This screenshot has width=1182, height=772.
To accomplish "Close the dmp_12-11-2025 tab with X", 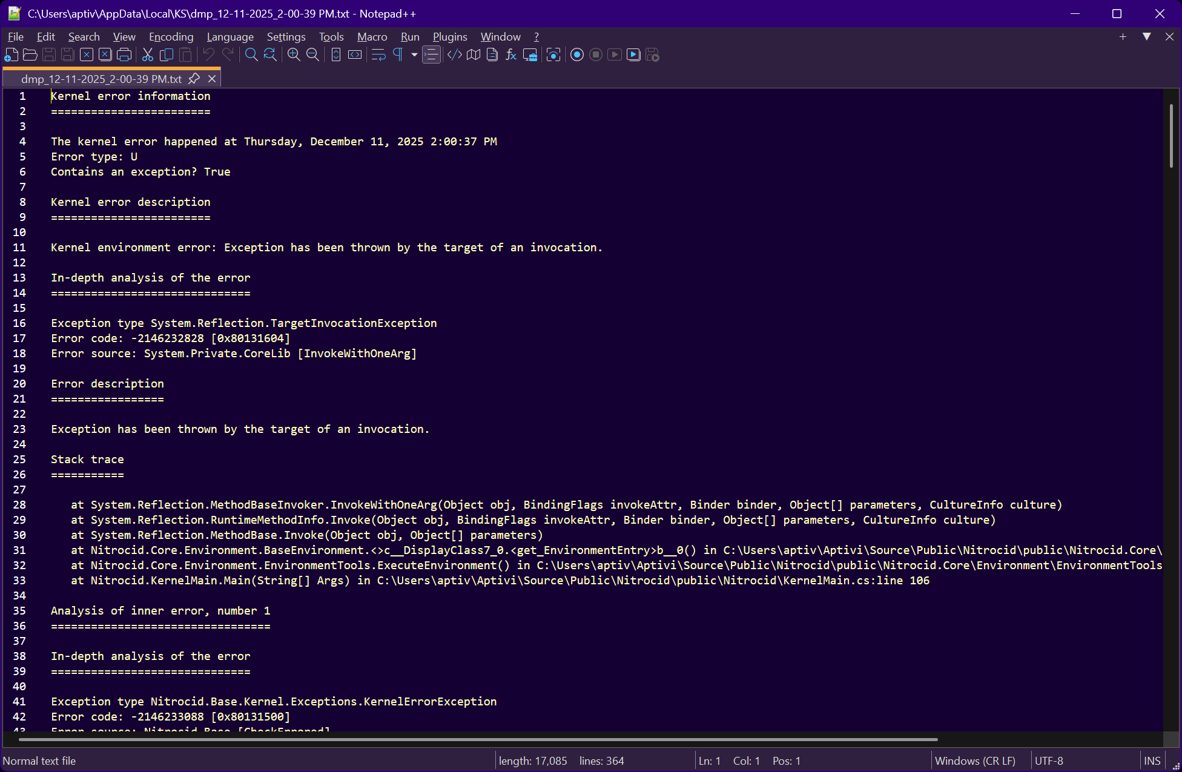I will pos(212,79).
